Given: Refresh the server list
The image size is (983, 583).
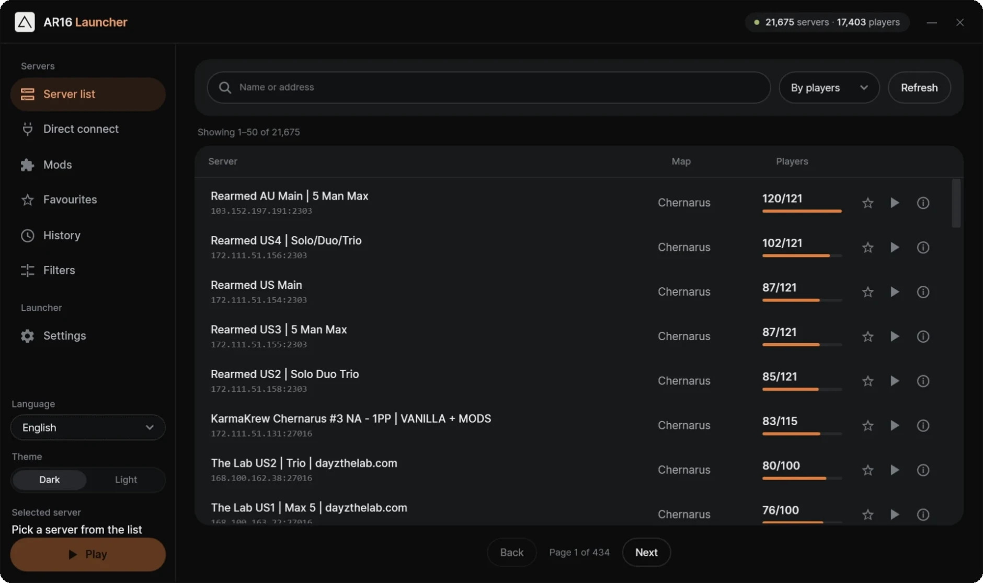Looking at the screenshot, I should click(919, 88).
